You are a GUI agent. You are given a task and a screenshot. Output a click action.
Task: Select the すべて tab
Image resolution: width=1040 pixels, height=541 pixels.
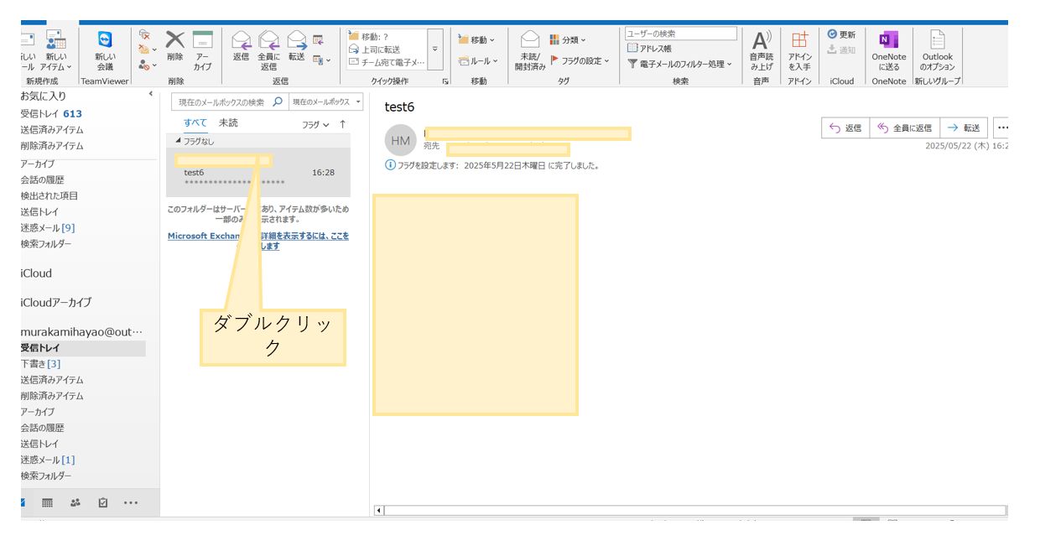point(195,123)
